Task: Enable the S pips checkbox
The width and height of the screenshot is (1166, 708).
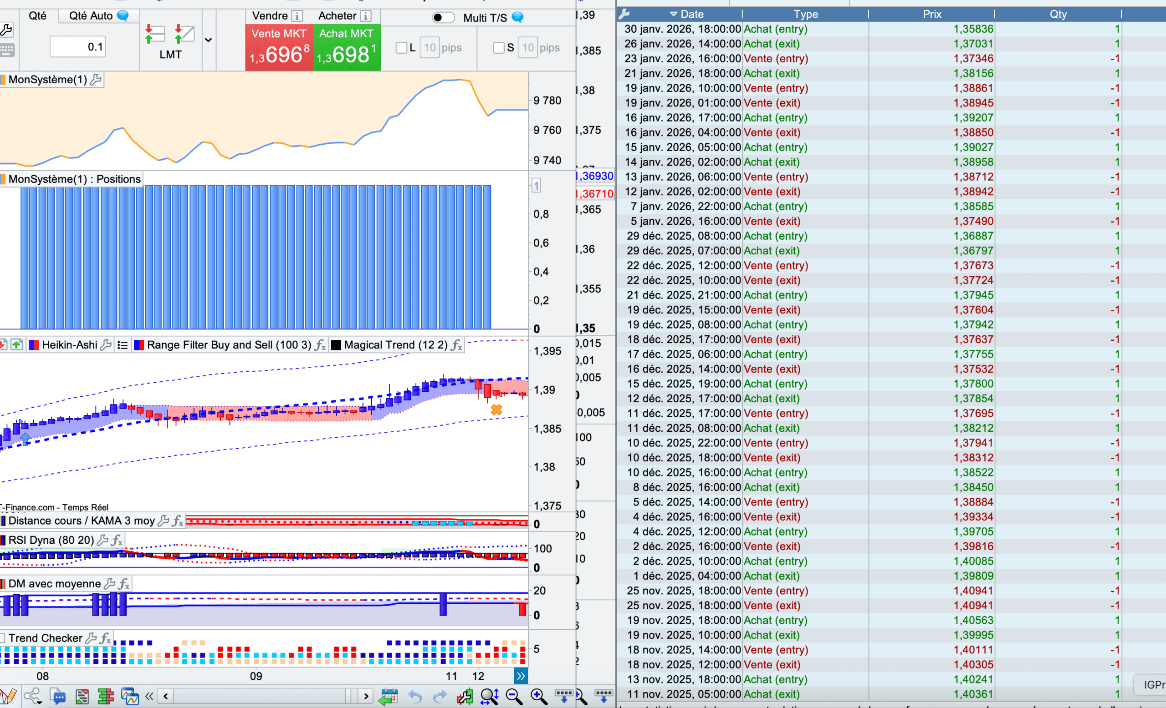Action: point(498,48)
